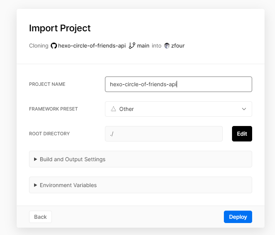Image resolution: width=275 pixels, height=235 pixels.
Task: Open the Framework Preset dropdown chevron
Action: 244,109
